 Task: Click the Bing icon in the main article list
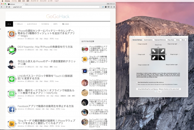[x=12, y=124]
